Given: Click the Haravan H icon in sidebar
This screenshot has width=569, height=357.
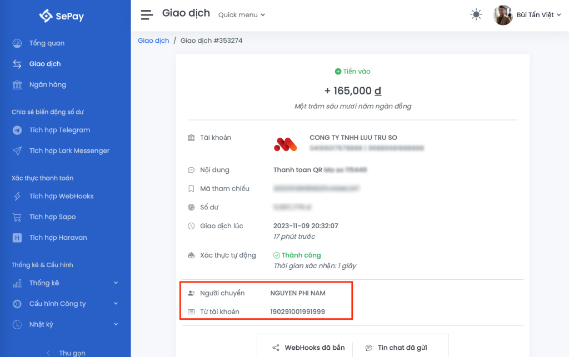Looking at the screenshot, I should click(x=17, y=237).
